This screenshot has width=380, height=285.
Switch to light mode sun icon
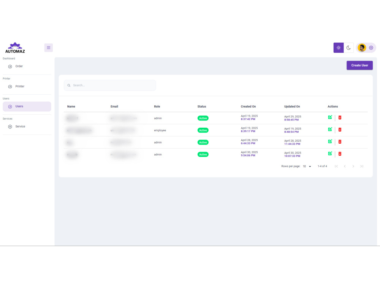pyautogui.click(x=339, y=48)
